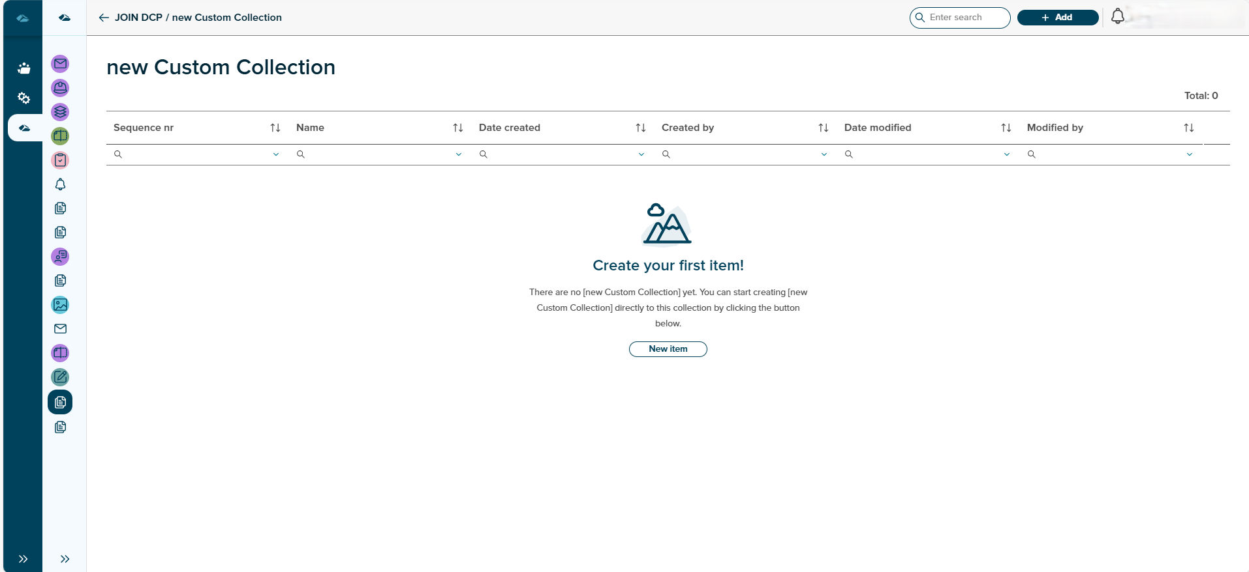This screenshot has height=572, width=1249.
Task: Click the purple chat person sidebar icon
Action: point(60,257)
